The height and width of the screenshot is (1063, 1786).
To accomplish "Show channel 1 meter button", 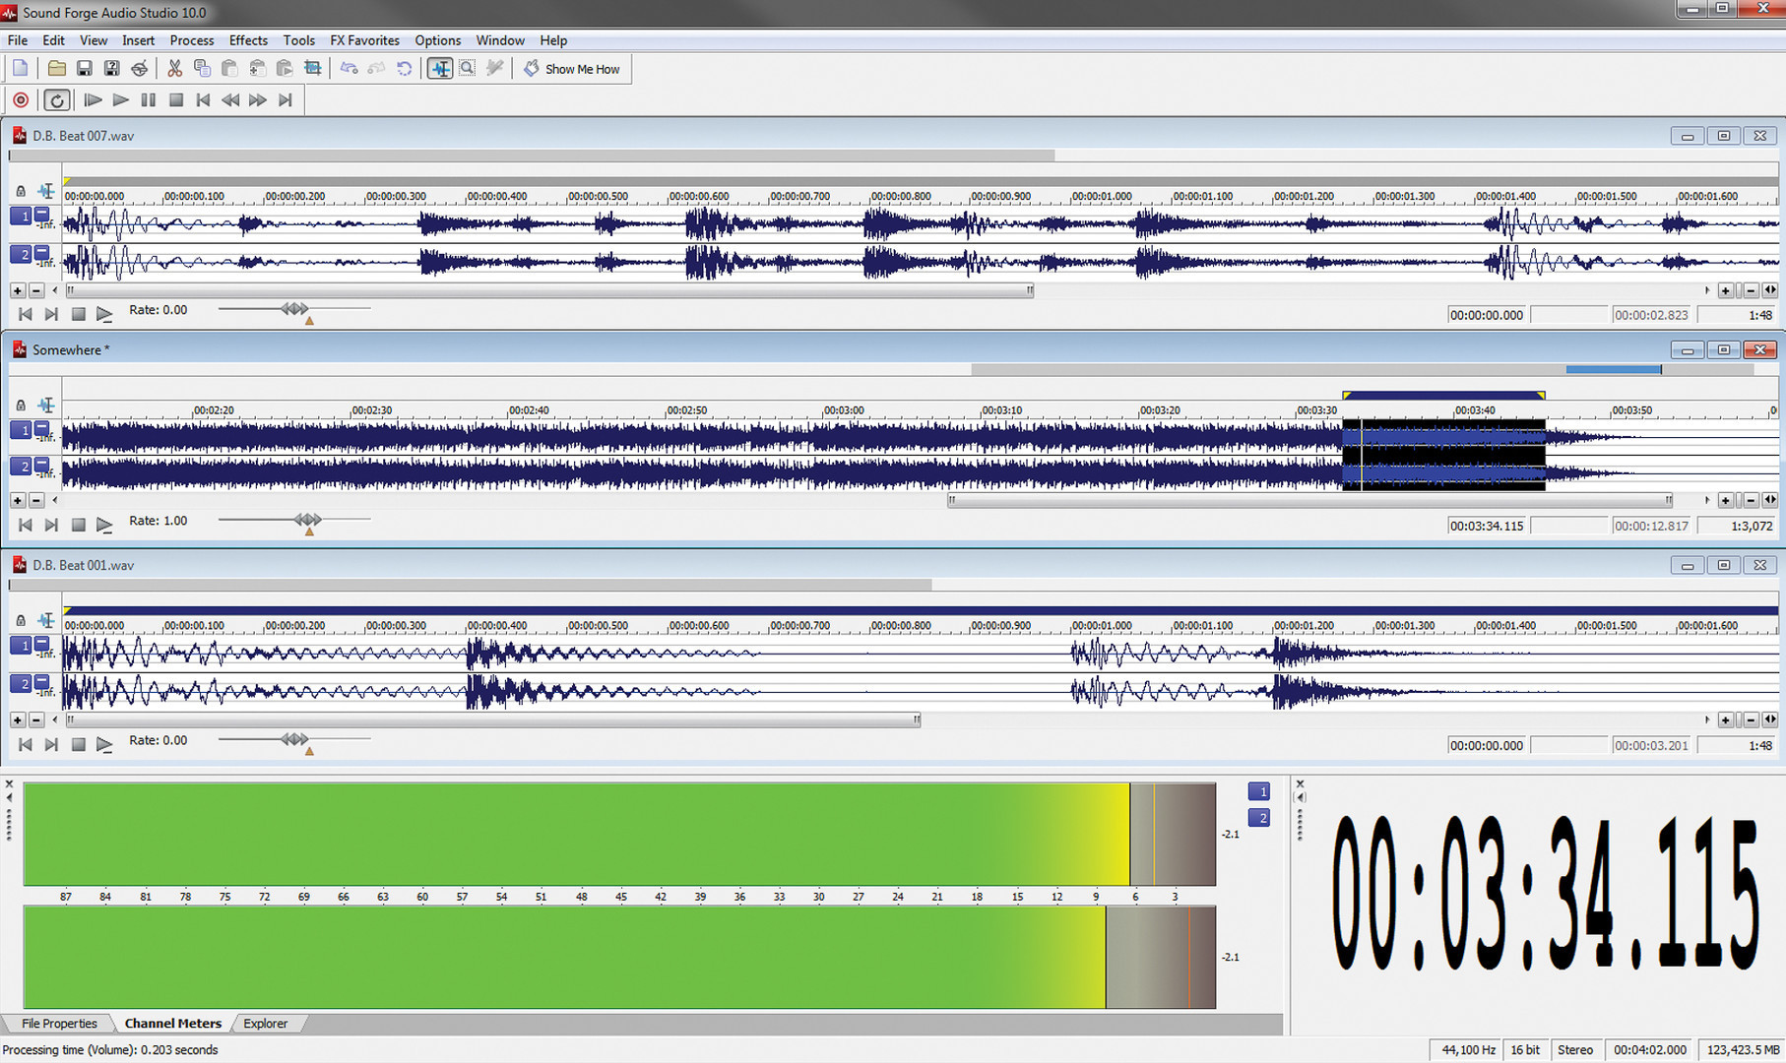I will pyautogui.click(x=1259, y=791).
